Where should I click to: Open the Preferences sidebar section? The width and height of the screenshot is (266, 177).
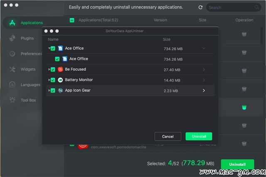(31, 54)
